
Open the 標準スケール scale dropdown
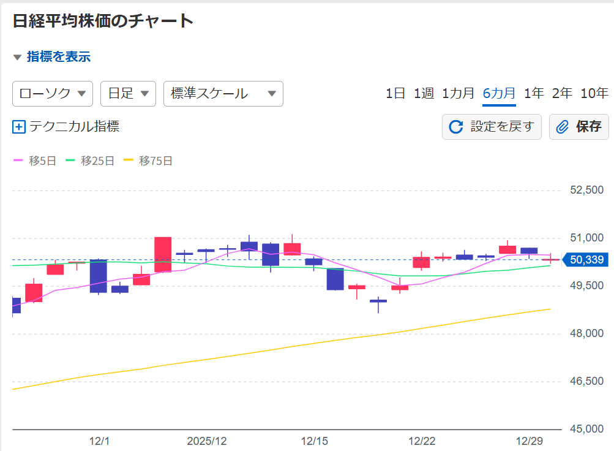[223, 94]
